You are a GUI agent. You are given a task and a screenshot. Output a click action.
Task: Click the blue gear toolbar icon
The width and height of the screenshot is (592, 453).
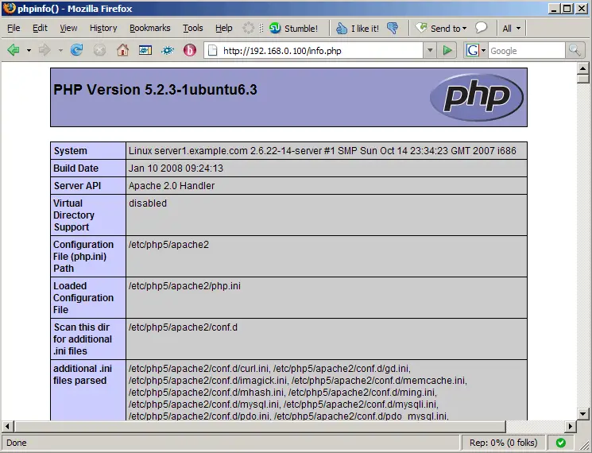coord(168,50)
